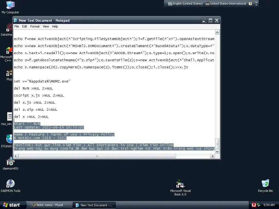279x209 pixels.
Task: Open the Notepad Help menu
Action: [x=55, y=26]
